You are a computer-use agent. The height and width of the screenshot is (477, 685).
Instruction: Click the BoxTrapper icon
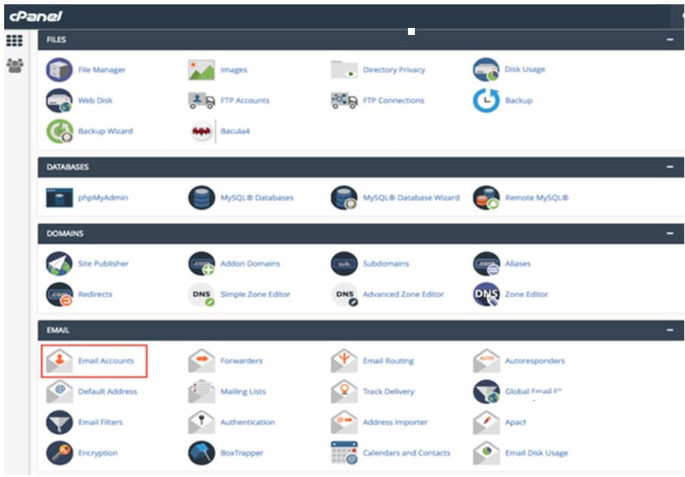202,453
